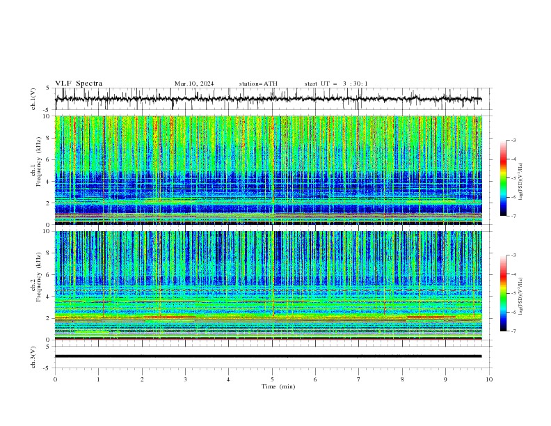Click the "10" tick on Time axis
Screen dimensions: 551x426
pos(489,379)
